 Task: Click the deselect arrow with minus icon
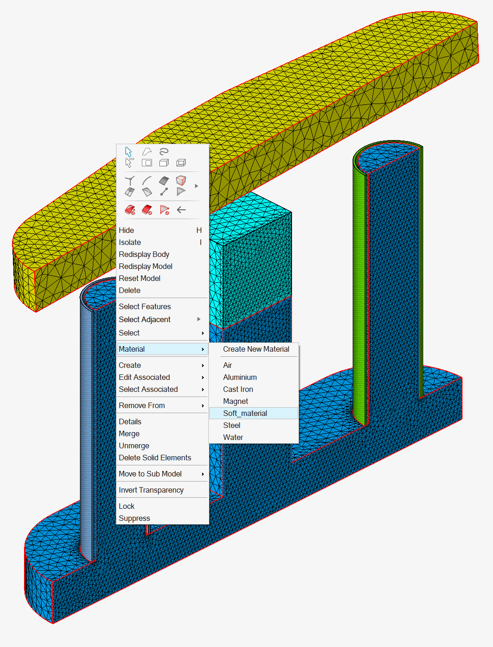(x=129, y=163)
